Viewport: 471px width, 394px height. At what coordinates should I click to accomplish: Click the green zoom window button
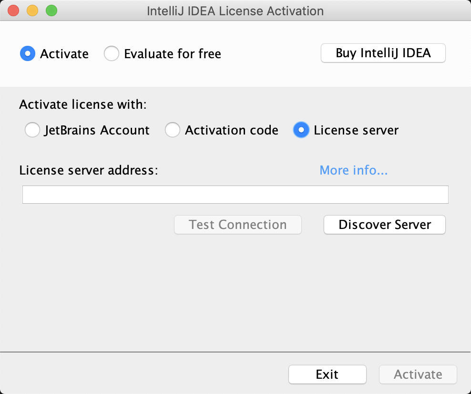[51, 10]
